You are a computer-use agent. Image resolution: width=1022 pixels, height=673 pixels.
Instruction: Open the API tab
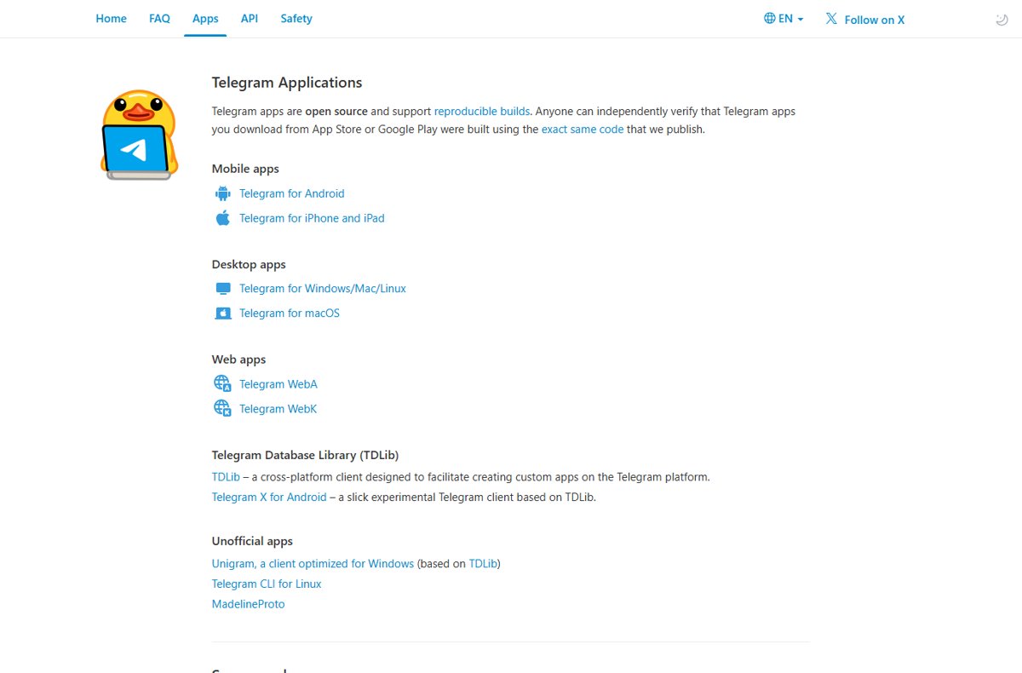(x=250, y=18)
